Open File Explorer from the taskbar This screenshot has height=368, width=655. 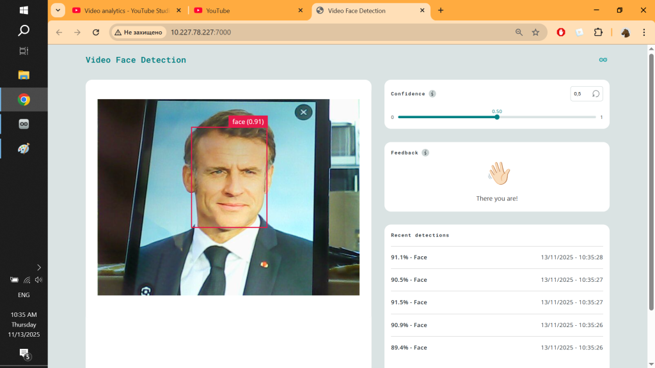point(24,75)
